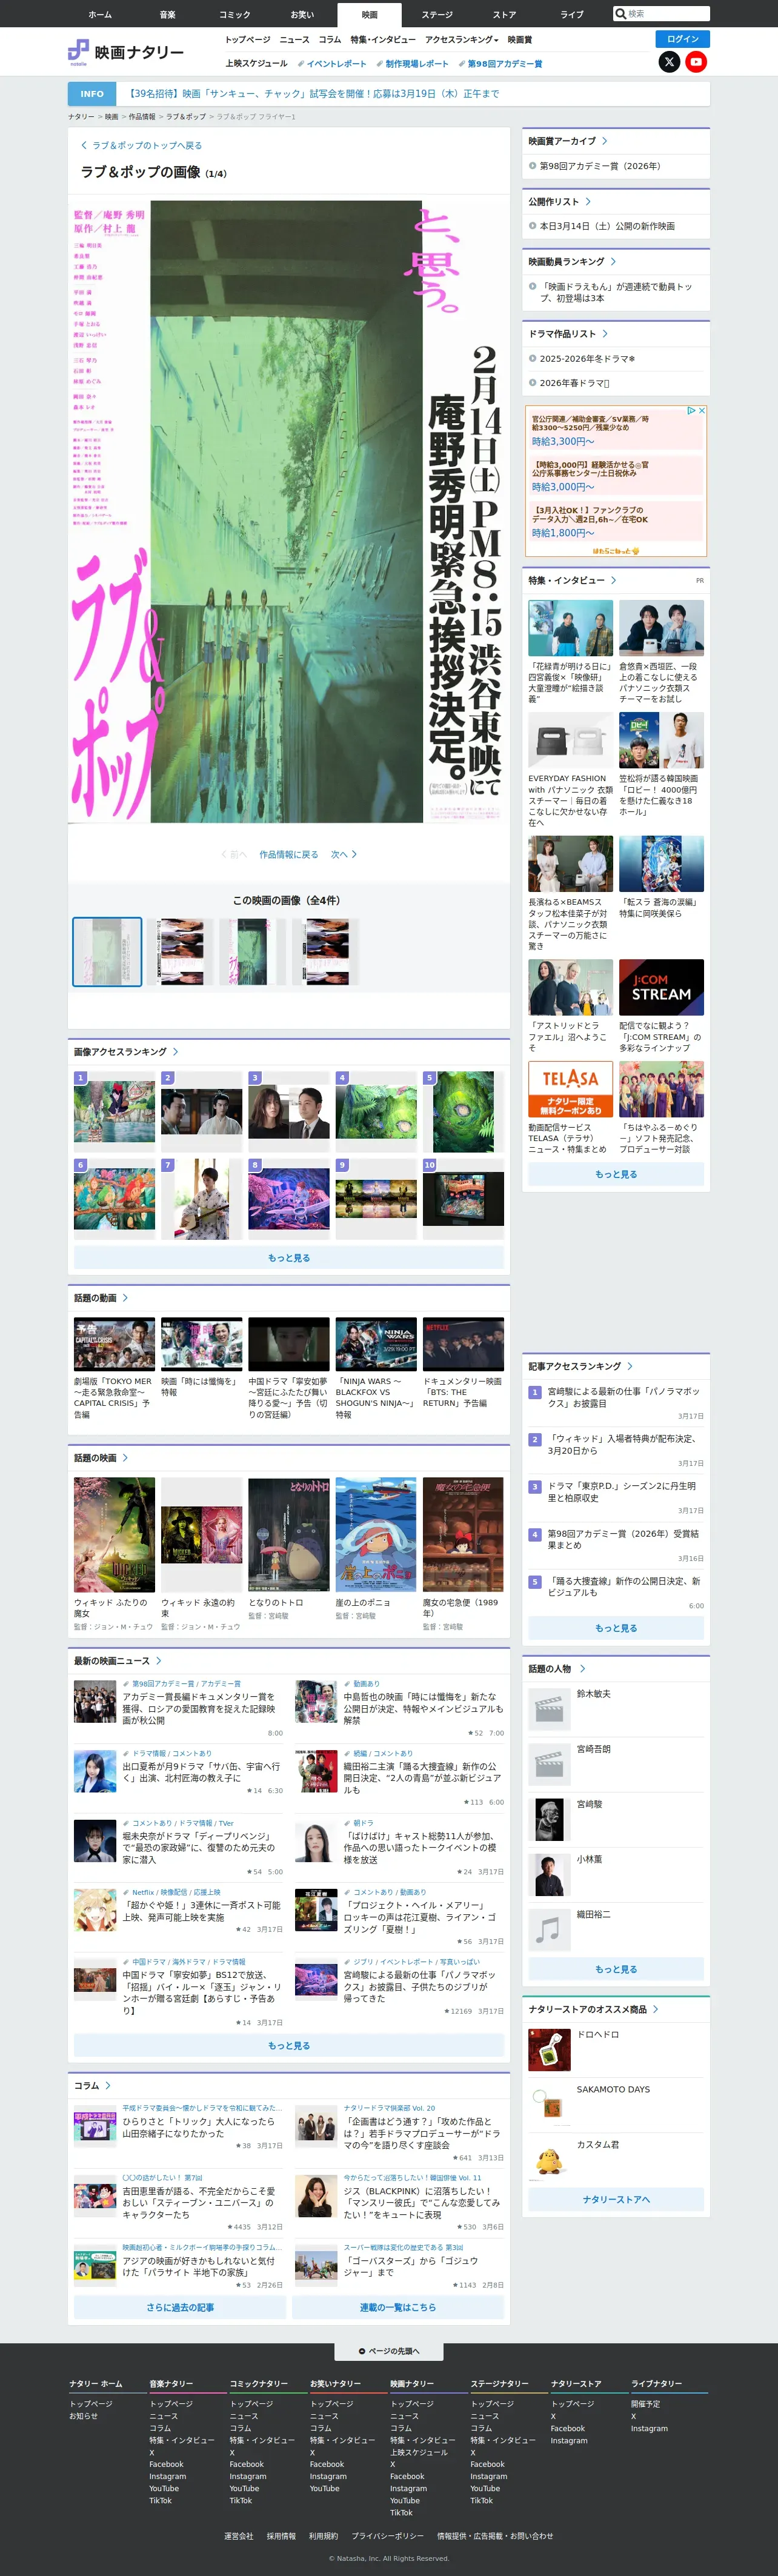Switch to the コミック tab
Screen dimensions: 778x2576
[x=234, y=14]
